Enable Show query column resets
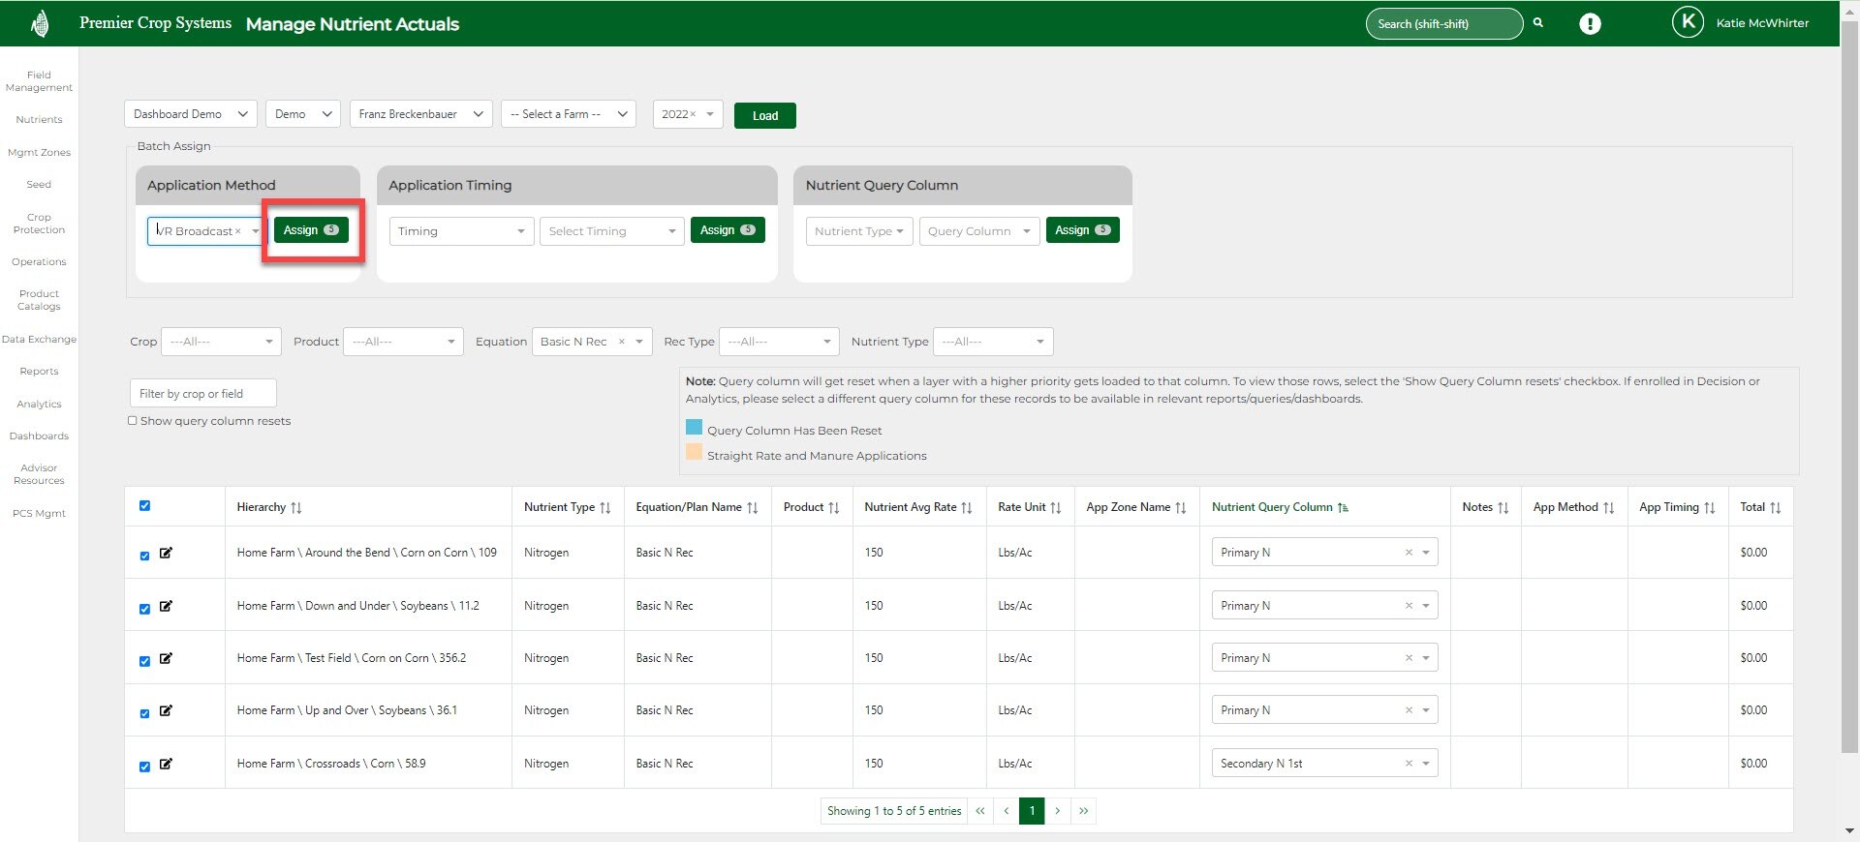Image resolution: width=1860 pixels, height=842 pixels. click(133, 421)
